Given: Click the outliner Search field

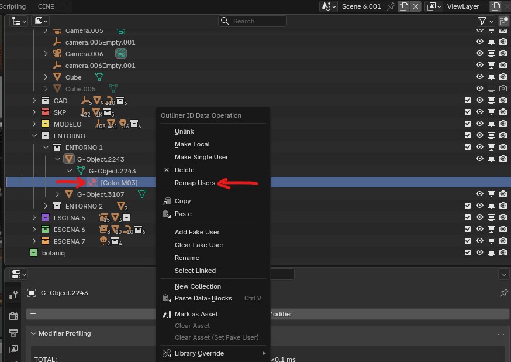Looking at the screenshot, I should point(253,21).
